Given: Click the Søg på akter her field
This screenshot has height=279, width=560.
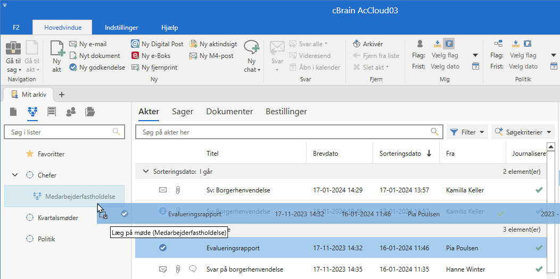Looking at the screenshot, I should 285,132.
